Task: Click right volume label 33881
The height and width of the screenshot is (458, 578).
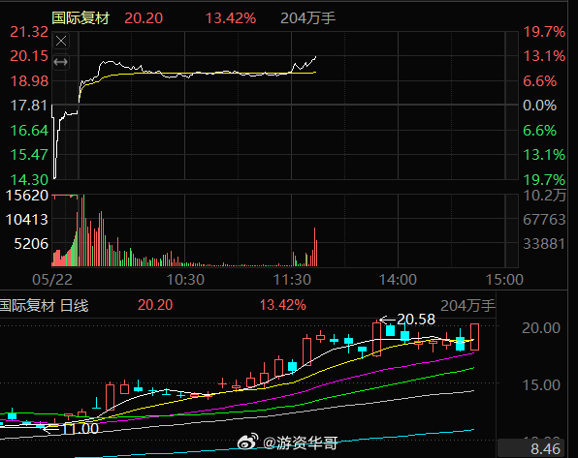Action: pyautogui.click(x=544, y=244)
